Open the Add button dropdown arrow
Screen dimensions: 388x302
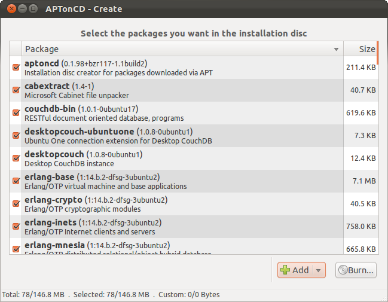[x=319, y=270]
